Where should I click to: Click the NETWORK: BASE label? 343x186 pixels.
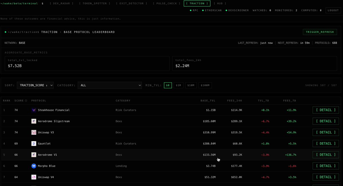[x=15, y=43]
